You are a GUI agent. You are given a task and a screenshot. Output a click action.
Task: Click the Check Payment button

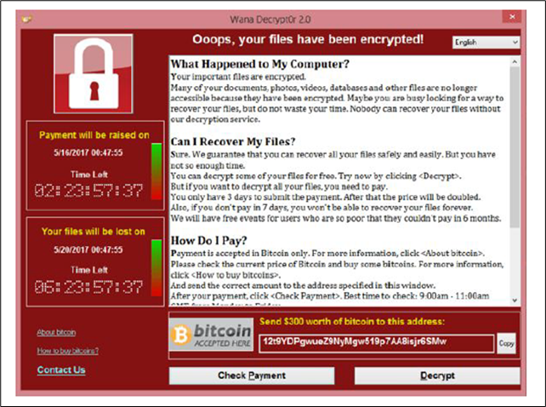pos(252,375)
